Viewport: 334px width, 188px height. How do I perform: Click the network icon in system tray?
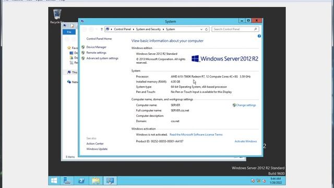coord(258,181)
